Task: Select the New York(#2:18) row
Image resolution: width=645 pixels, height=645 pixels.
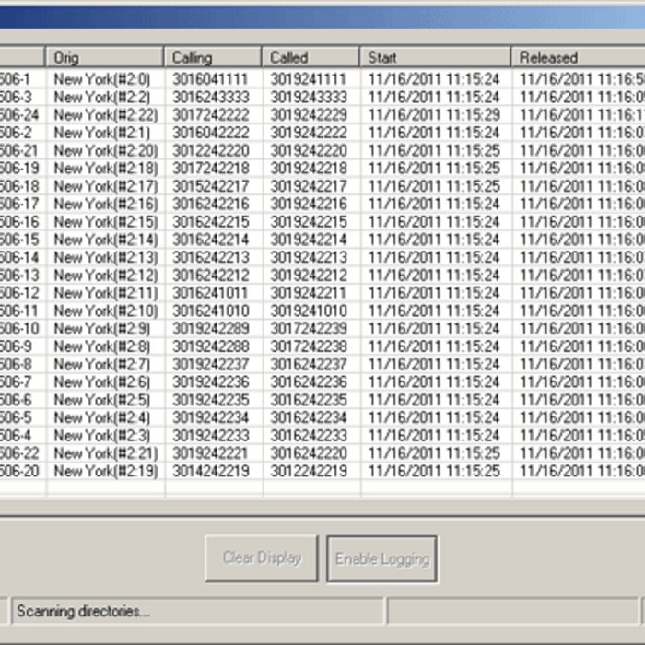Action: point(105,169)
